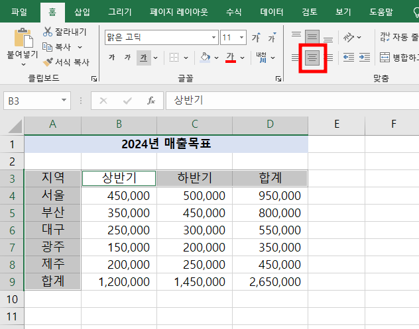Apply the fill color paint bucket

point(205,58)
